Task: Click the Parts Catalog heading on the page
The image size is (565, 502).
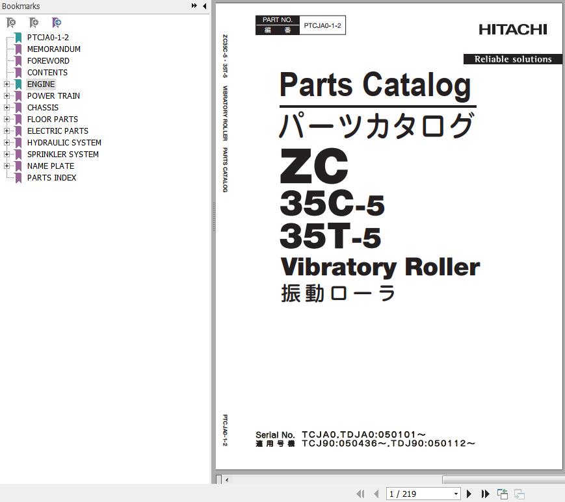Action: tap(375, 85)
